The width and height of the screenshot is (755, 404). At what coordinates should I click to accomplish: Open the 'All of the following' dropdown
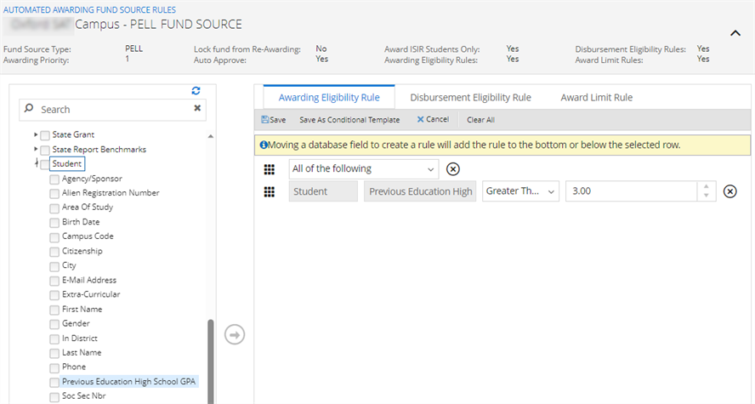click(x=364, y=169)
